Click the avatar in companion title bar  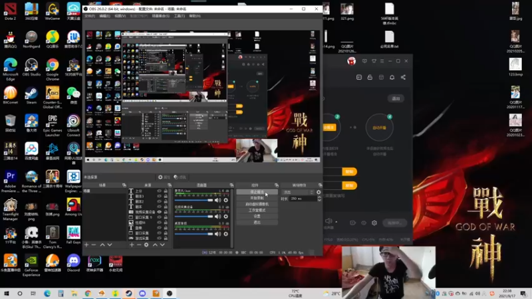352,61
